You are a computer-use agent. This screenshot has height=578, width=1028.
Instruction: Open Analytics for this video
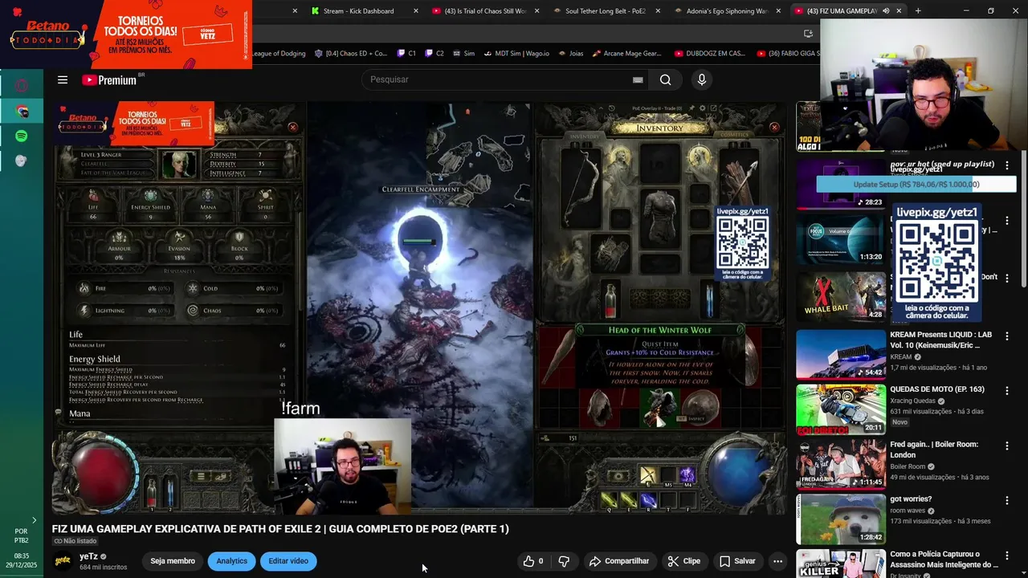pyautogui.click(x=231, y=561)
